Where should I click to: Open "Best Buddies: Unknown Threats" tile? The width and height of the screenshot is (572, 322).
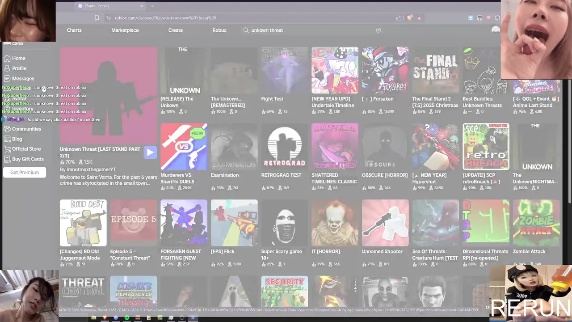point(486,80)
